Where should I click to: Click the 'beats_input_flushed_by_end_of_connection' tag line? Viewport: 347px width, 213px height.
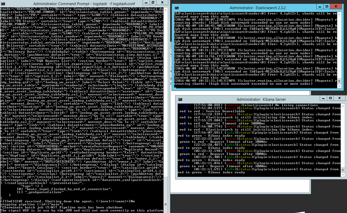(x=64, y=189)
